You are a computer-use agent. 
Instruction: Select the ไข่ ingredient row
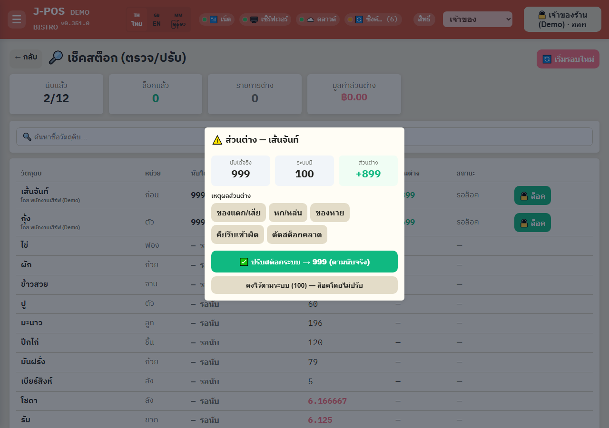click(x=304, y=245)
